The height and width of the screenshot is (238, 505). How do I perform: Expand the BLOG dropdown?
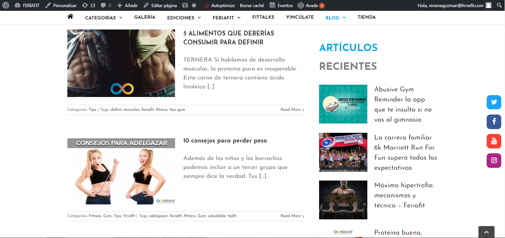[336, 18]
